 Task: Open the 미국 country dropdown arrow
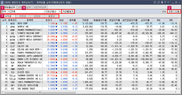(9, 11)
